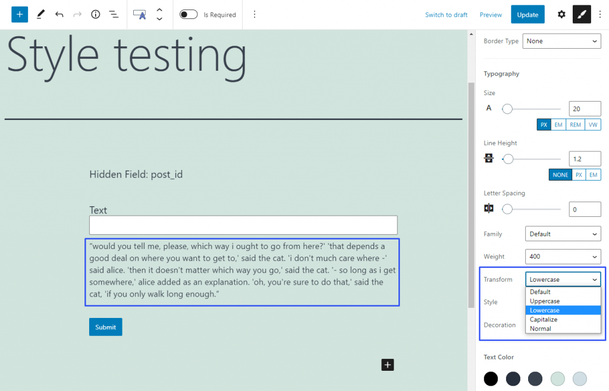
Task: Click the font size A icon
Action: point(489,108)
